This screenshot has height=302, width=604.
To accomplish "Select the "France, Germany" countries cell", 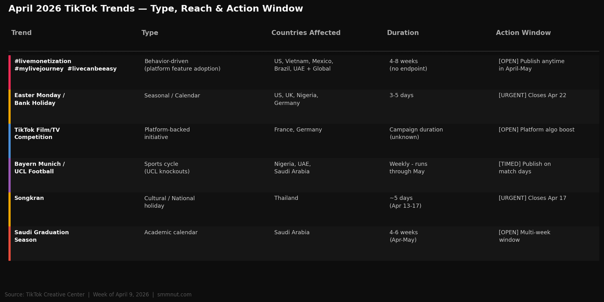I will point(298,130).
